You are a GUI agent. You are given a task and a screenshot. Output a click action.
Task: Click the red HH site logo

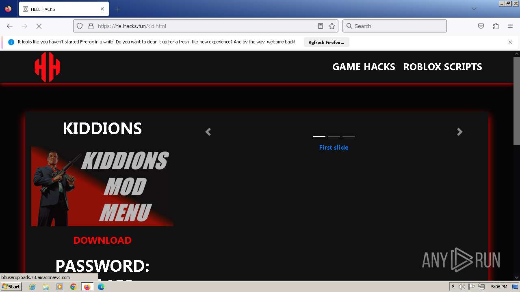48,67
